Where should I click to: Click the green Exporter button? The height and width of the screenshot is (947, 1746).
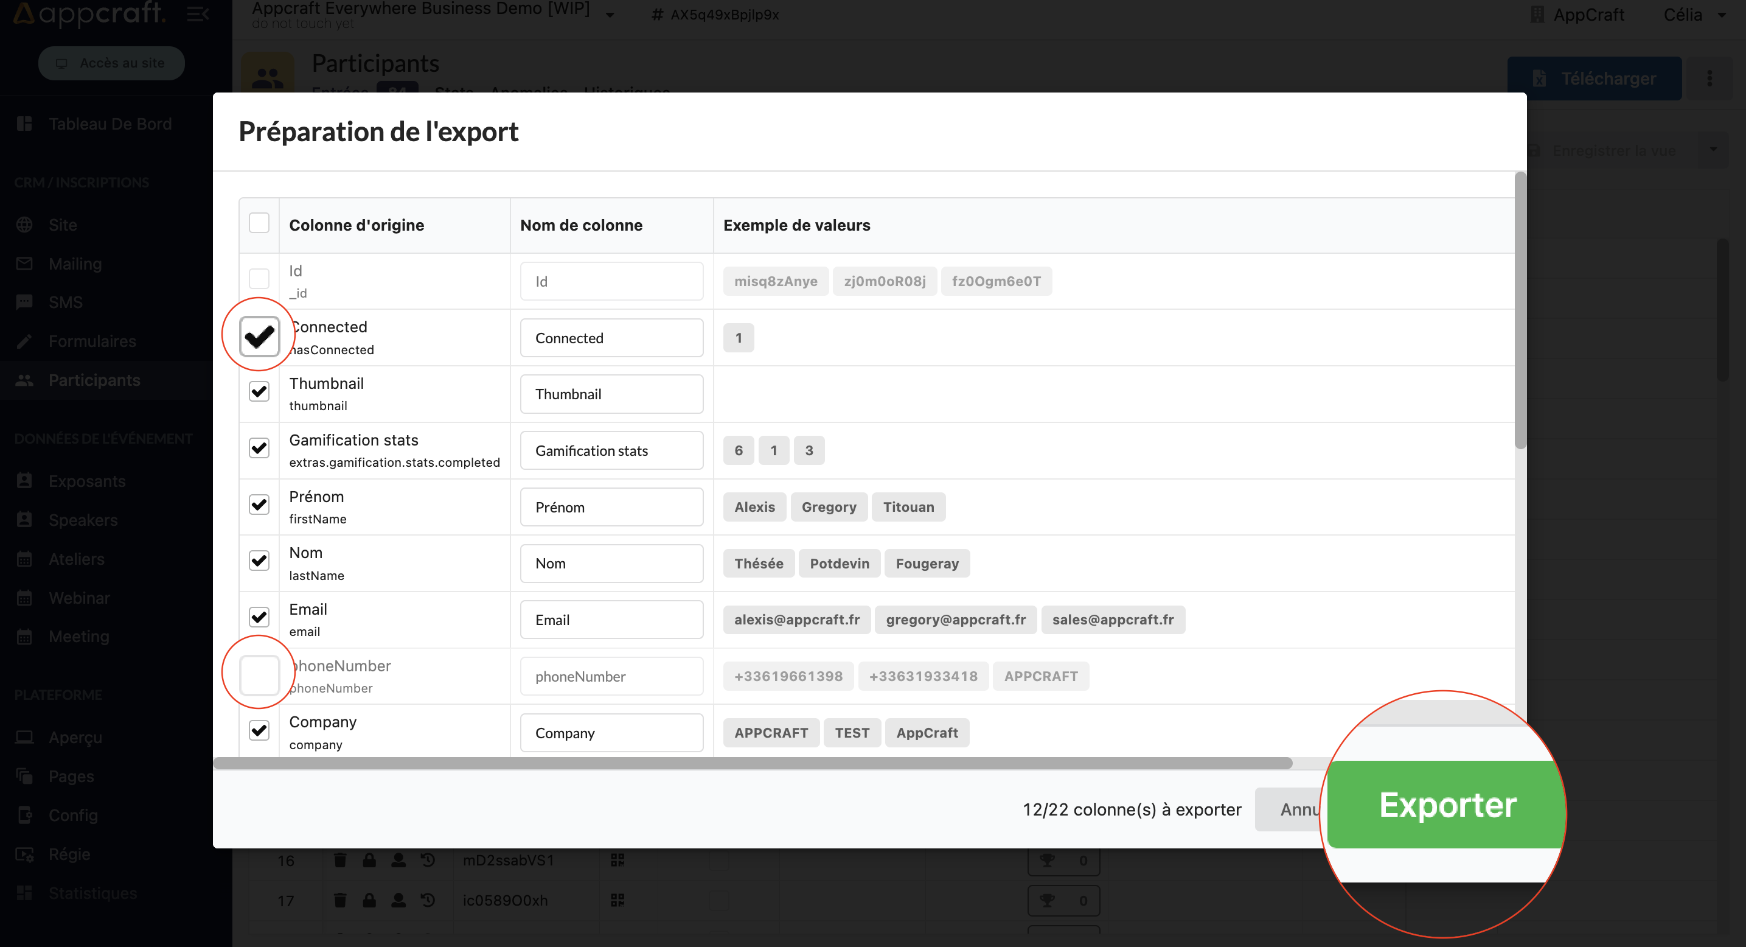point(1447,805)
